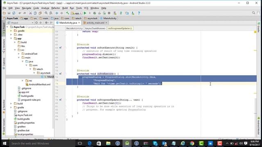Screen dimensions: 262x147
Task: Click the Cut scissors icon
Action: click(30, 13)
